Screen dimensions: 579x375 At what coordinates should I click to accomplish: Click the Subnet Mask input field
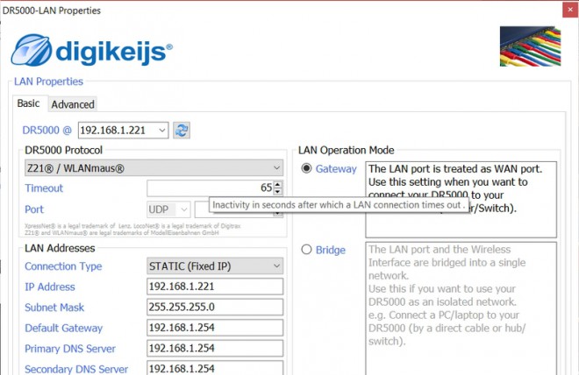[x=215, y=307]
